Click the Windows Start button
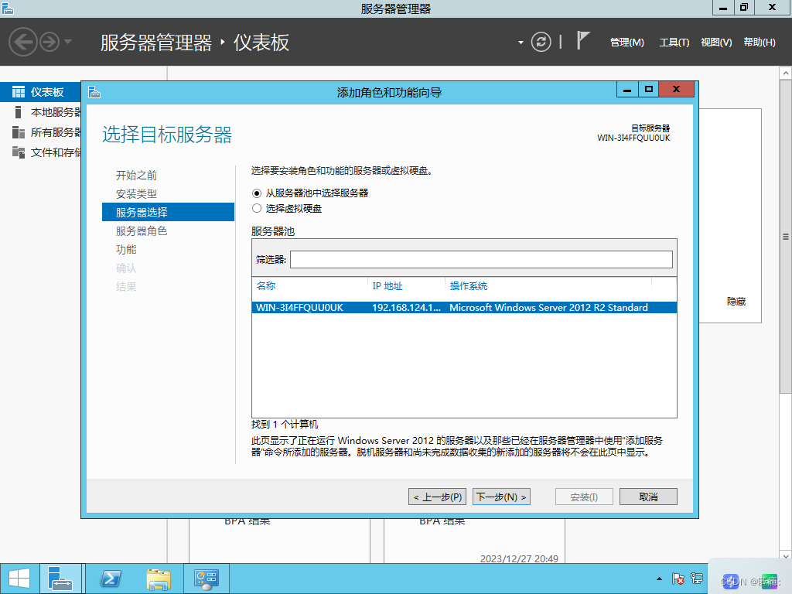792x594 pixels. click(19, 579)
